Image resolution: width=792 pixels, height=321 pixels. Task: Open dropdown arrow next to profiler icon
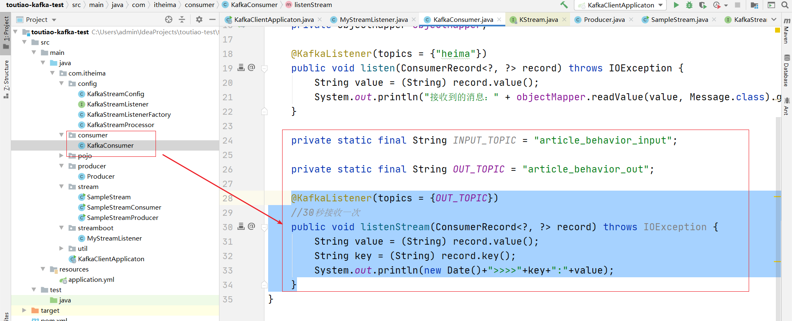point(726,5)
